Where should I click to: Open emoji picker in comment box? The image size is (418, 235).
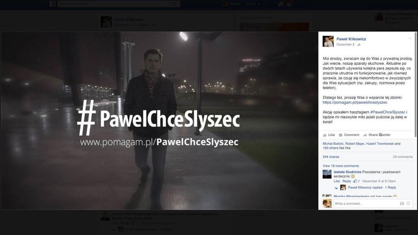408,204
